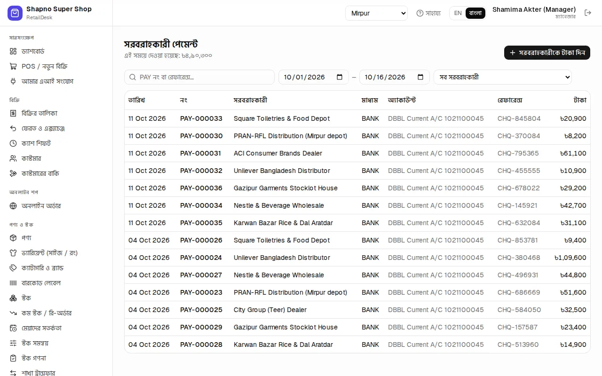This screenshot has width=602, height=376.
Task: Click the 10/01/2026 start date field
Action: 314,77
